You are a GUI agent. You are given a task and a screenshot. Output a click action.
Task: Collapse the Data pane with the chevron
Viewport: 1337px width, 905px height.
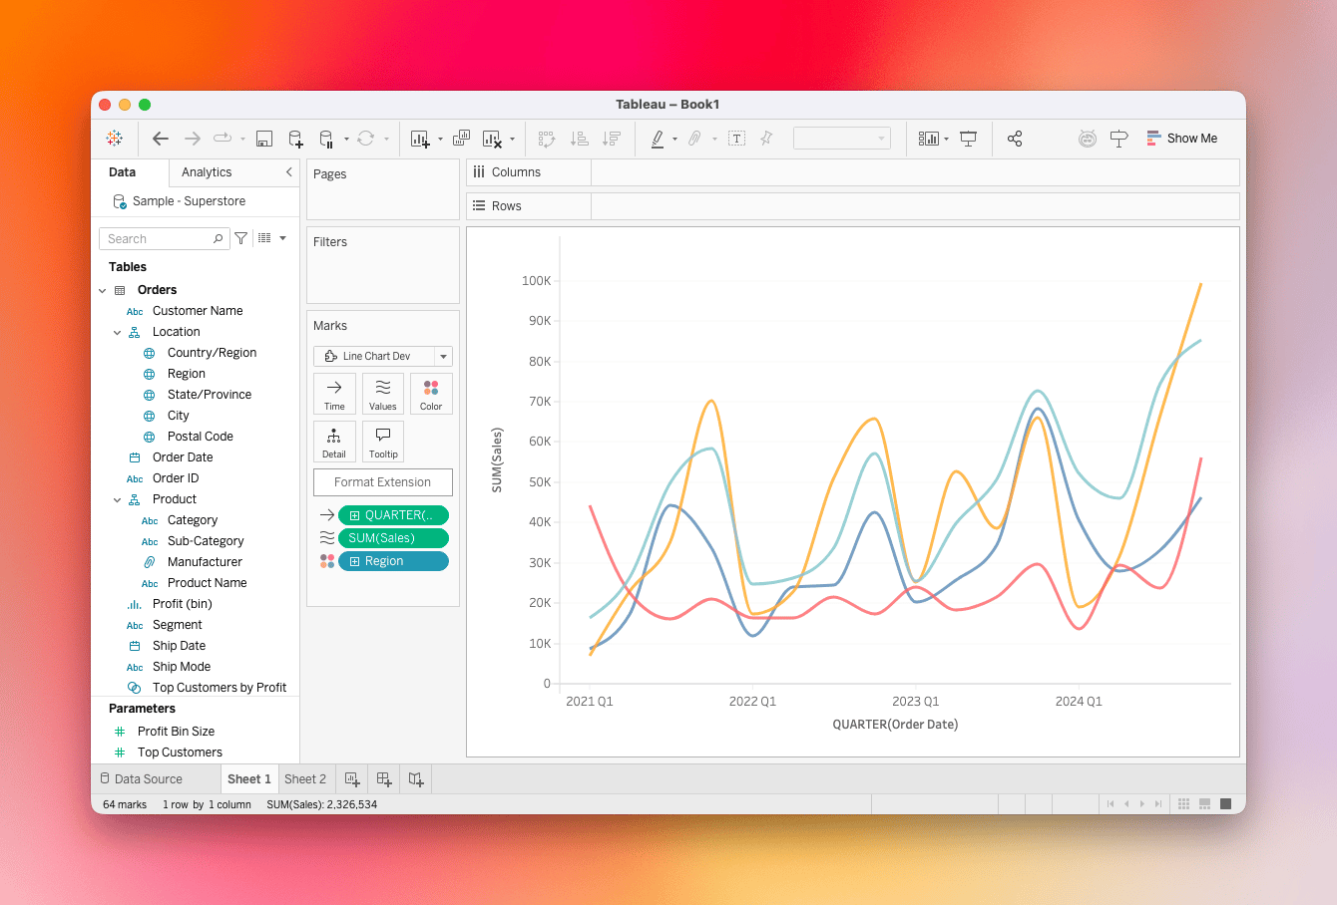(289, 172)
